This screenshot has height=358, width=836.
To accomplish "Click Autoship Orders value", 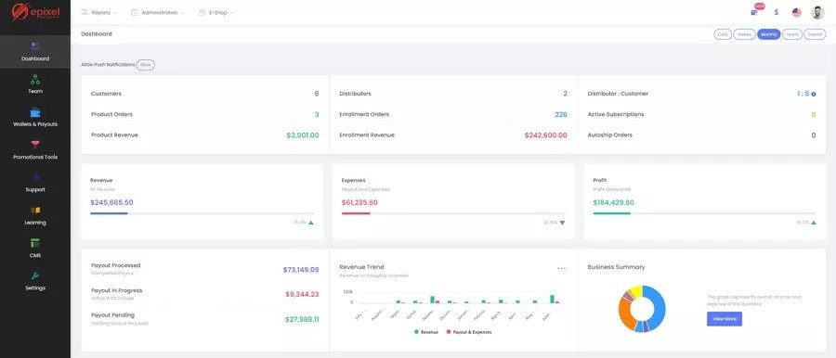I will click(x=814, y=135).
